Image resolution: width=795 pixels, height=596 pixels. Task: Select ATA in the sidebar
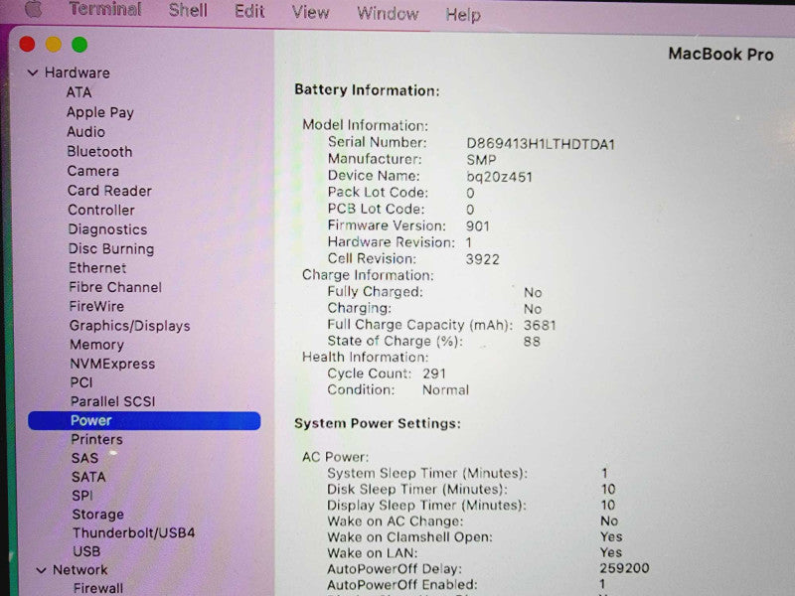79,92
